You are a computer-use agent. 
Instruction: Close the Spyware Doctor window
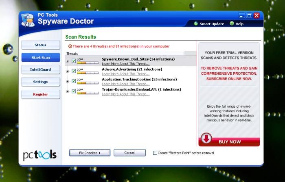[x=256, y=15]
